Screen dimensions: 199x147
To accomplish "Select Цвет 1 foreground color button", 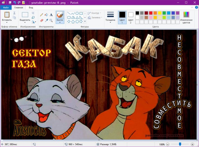I will click(122, 17).
